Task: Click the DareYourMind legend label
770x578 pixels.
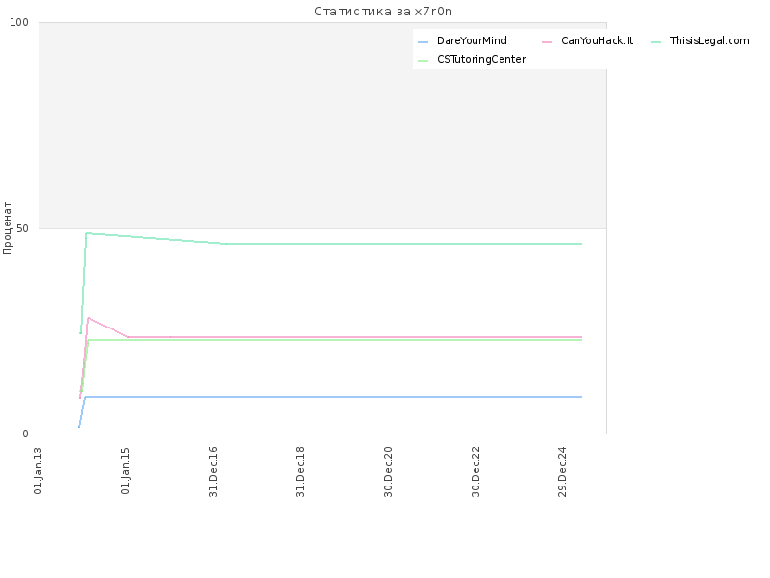Action: [472, 40]
